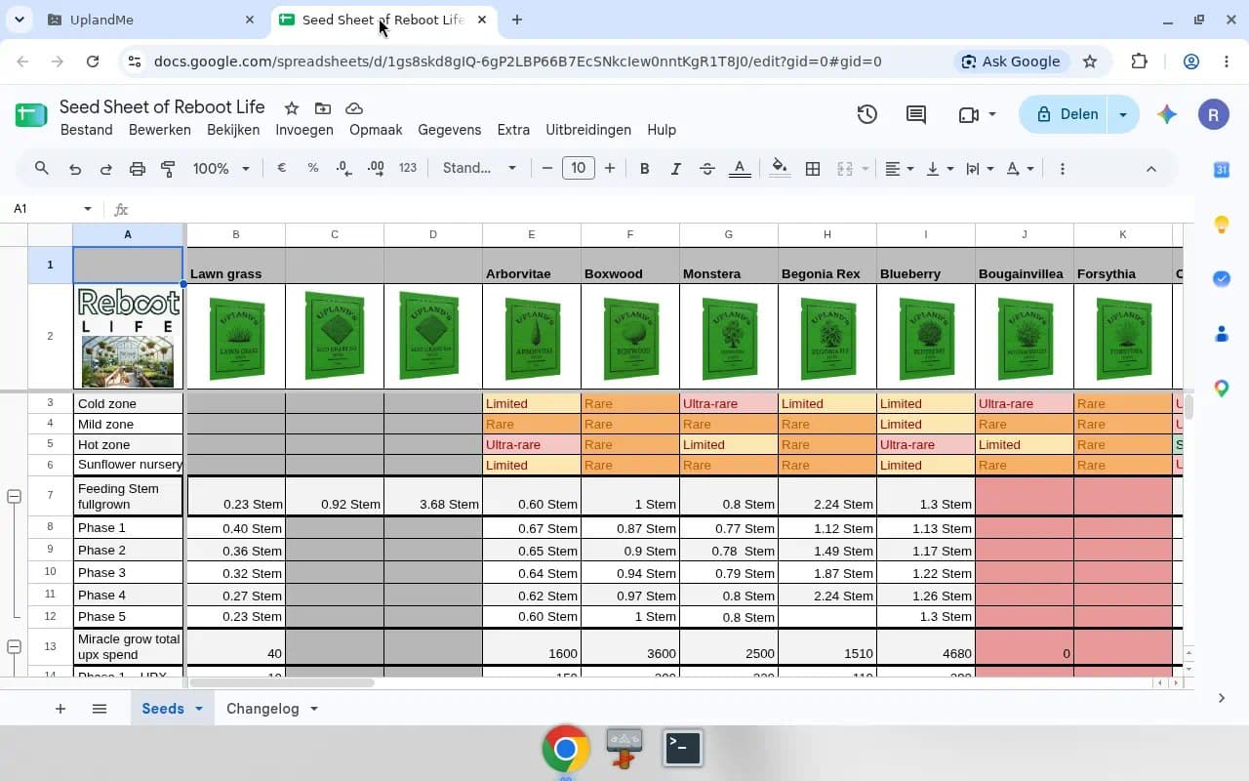The width and height of the screenshot is (1249, 781).
Task: Open horizontal align dropdown
Action: coord(899,169)
